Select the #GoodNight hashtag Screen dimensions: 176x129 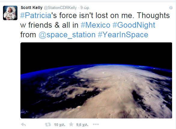[x=134, y=25]
